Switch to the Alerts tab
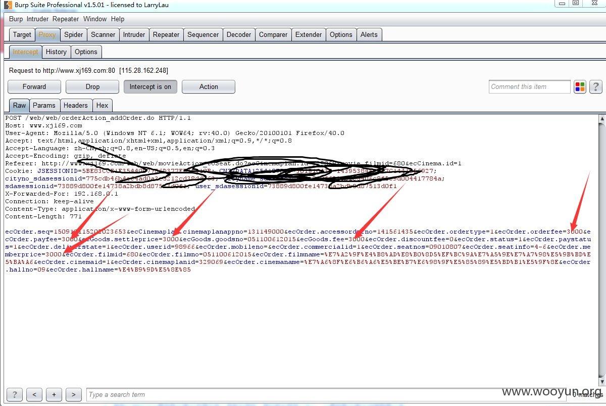The image size is (606, 406). [x=369, y=34]
